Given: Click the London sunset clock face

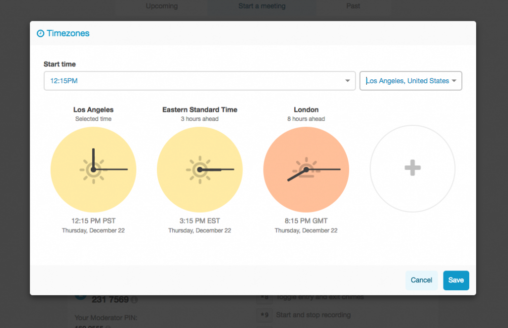Looking at the screenshot, I should [x=306, y=169].
